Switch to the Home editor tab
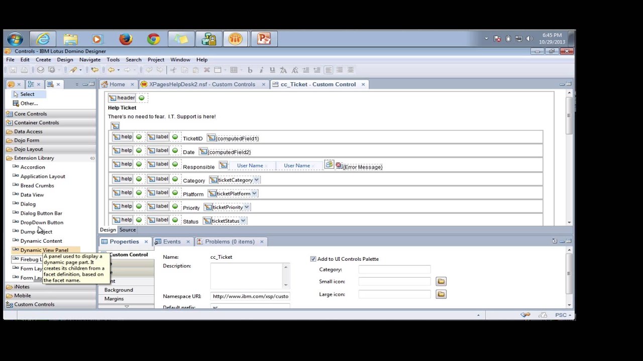Viewport: 643px width, 361px height. 117,84
